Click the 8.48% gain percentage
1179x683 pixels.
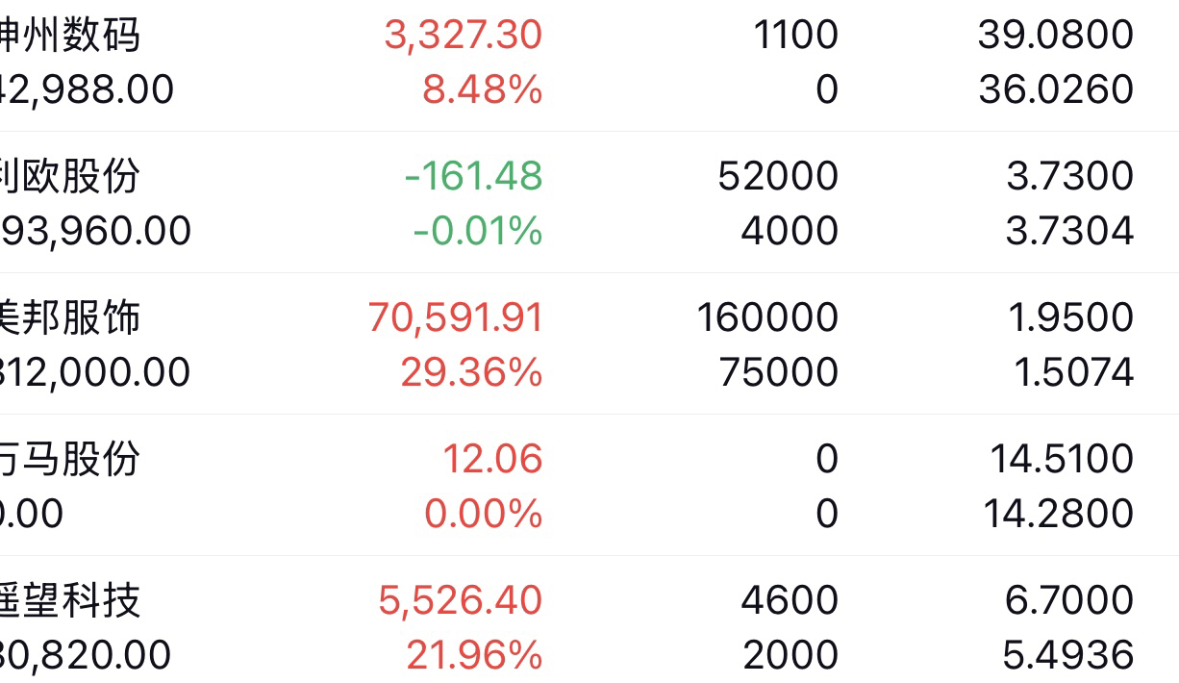point(483,90)
